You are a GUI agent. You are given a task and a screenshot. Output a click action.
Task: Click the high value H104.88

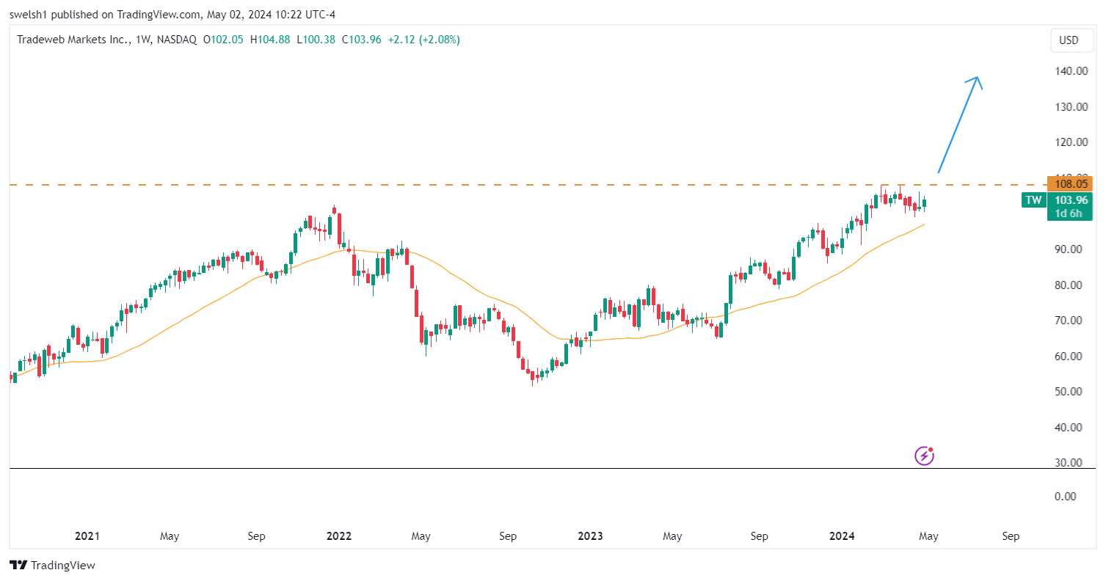tap(272, 40)
